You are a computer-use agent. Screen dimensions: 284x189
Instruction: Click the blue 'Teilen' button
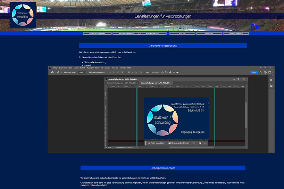[254, 72]
